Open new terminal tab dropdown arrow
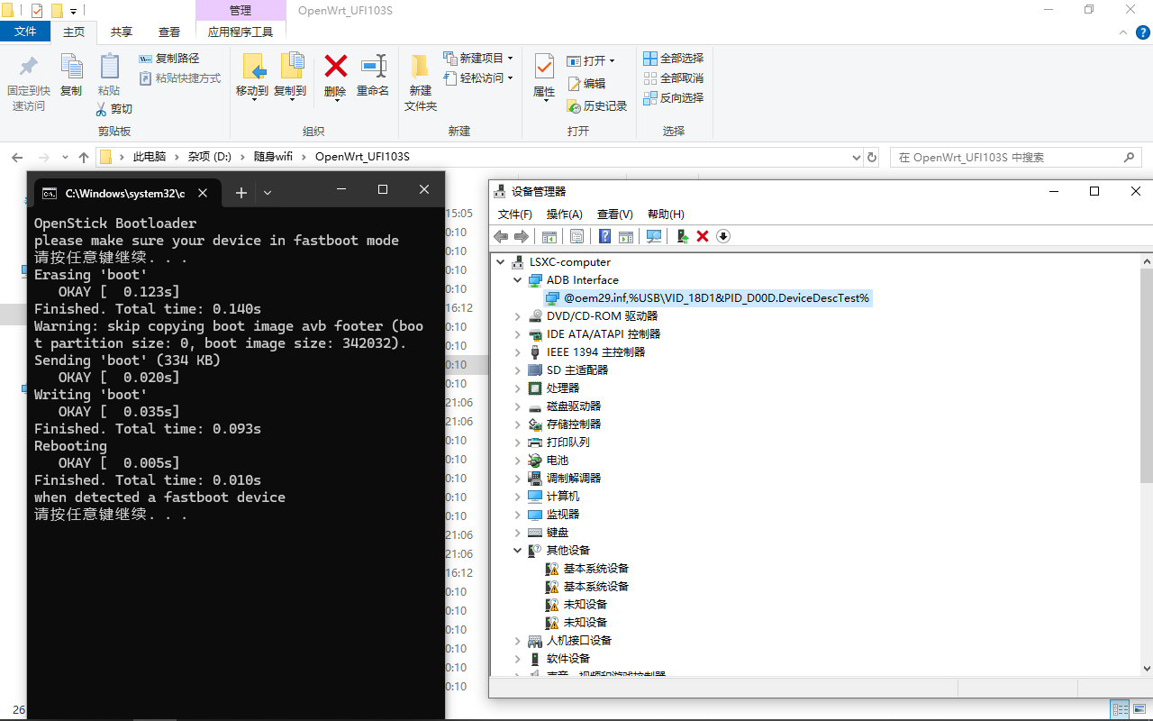Viewport: 1153px width, 721px height. (268, 193)
